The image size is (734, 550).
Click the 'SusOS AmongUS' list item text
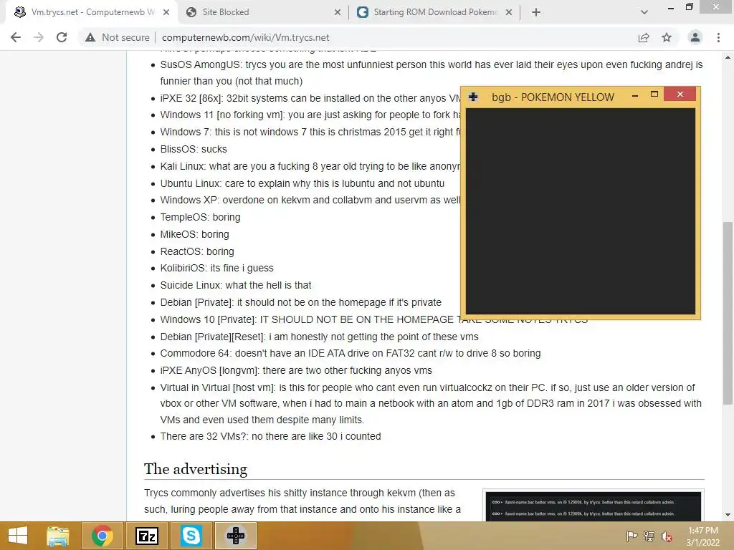click(431, 73)
